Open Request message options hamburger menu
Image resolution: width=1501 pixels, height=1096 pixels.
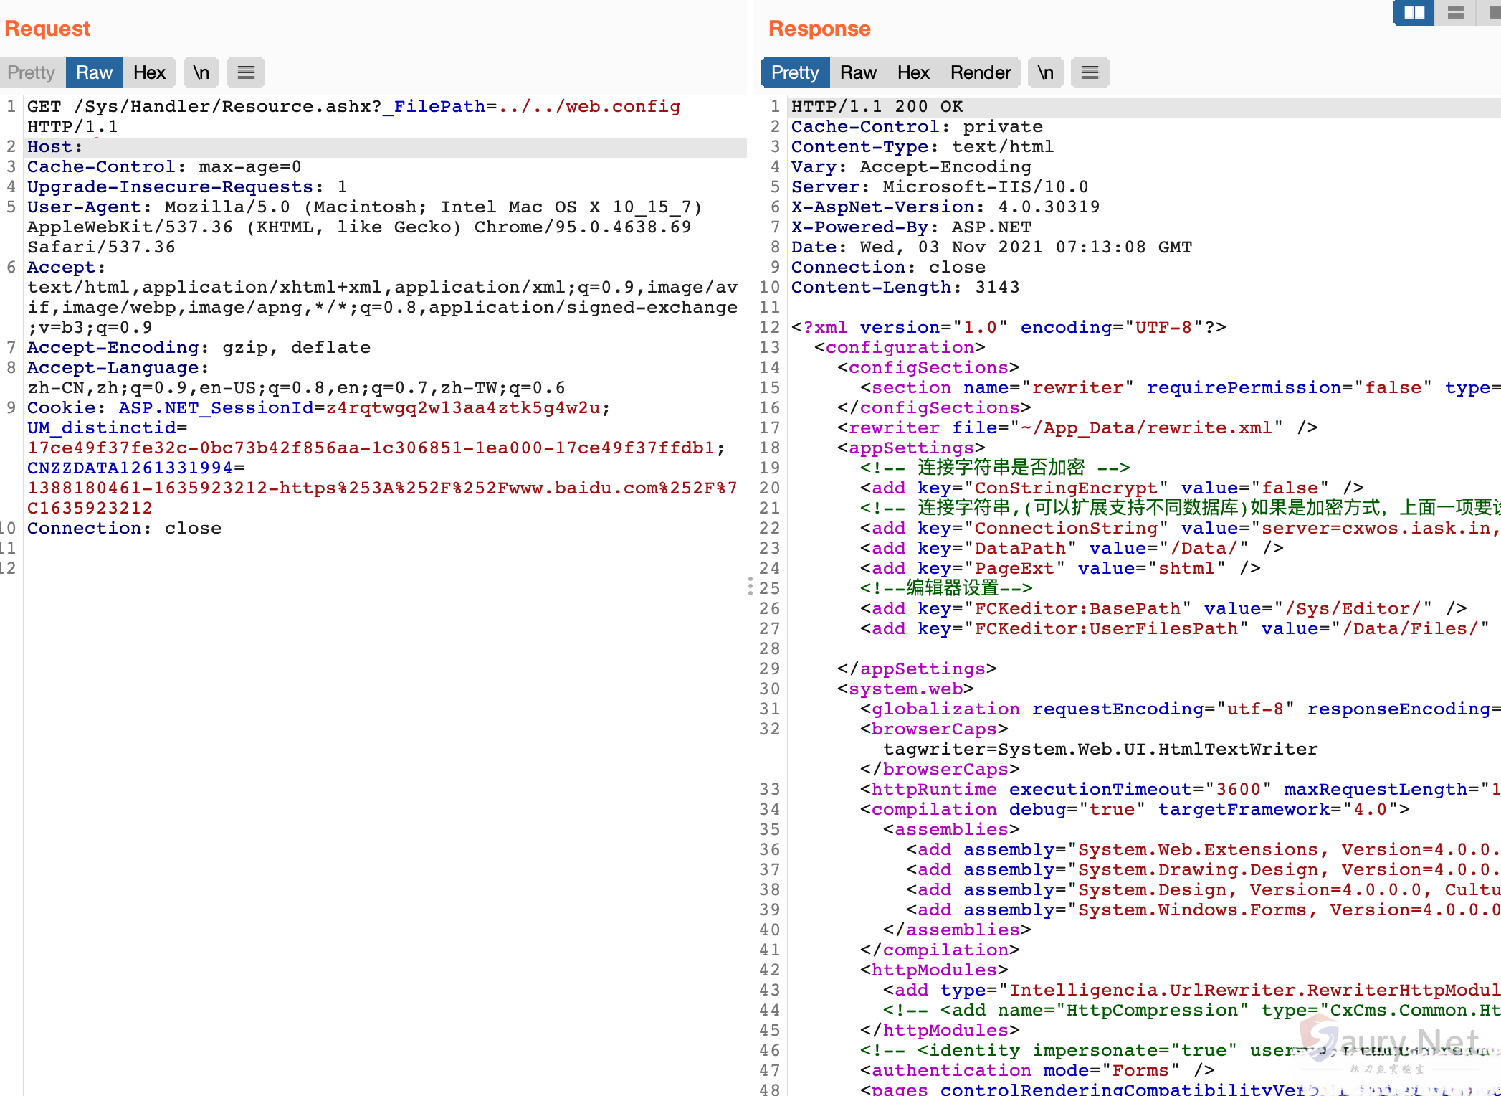tap(246, 72)
